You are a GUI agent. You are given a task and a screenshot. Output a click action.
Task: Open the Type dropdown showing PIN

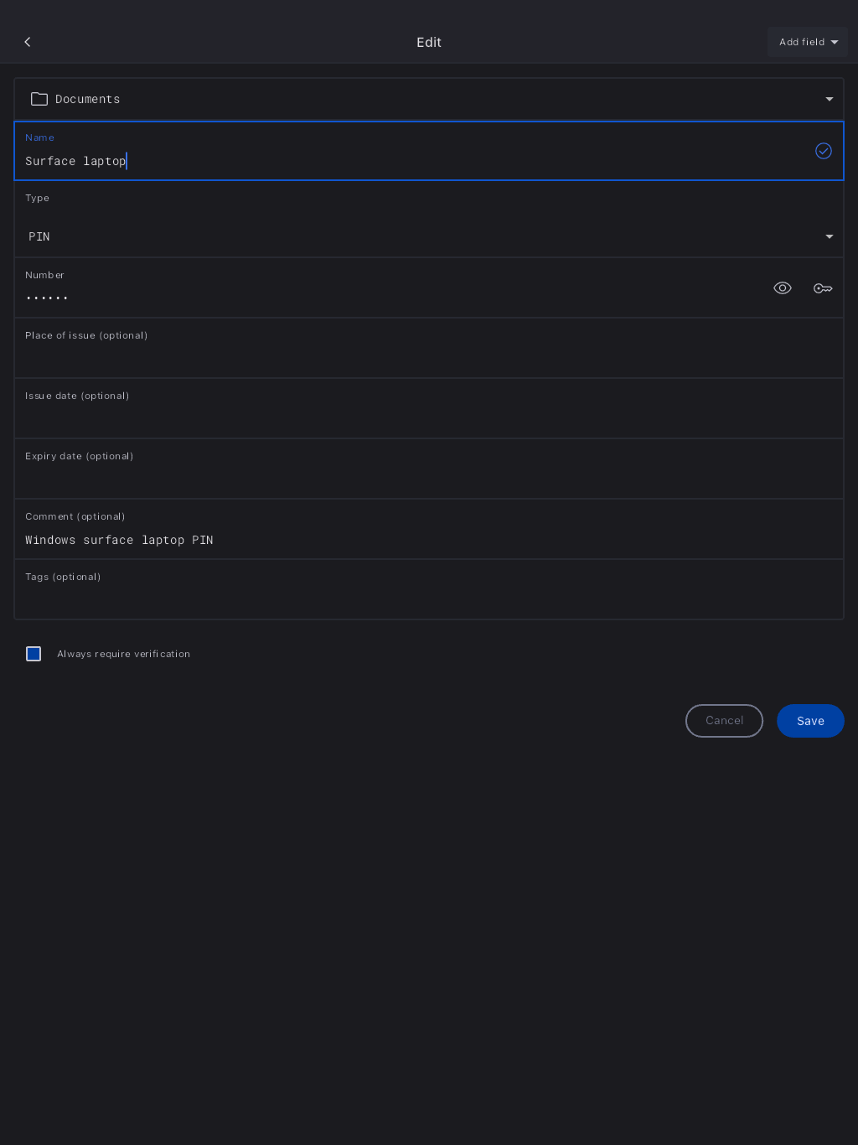tap(427, 236)
